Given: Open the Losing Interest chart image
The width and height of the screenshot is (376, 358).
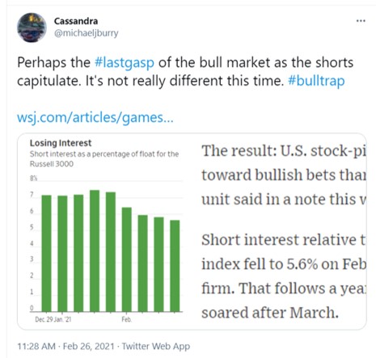Looking at the screenshot, I should point(106,230).
